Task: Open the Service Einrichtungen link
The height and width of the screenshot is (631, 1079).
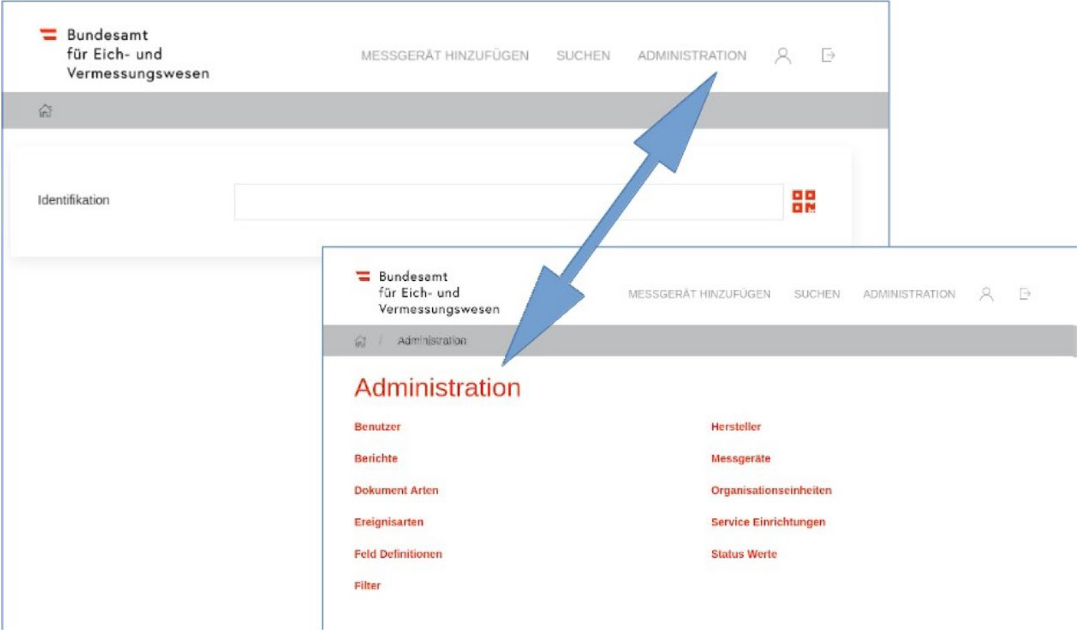Action: point(768,522)
